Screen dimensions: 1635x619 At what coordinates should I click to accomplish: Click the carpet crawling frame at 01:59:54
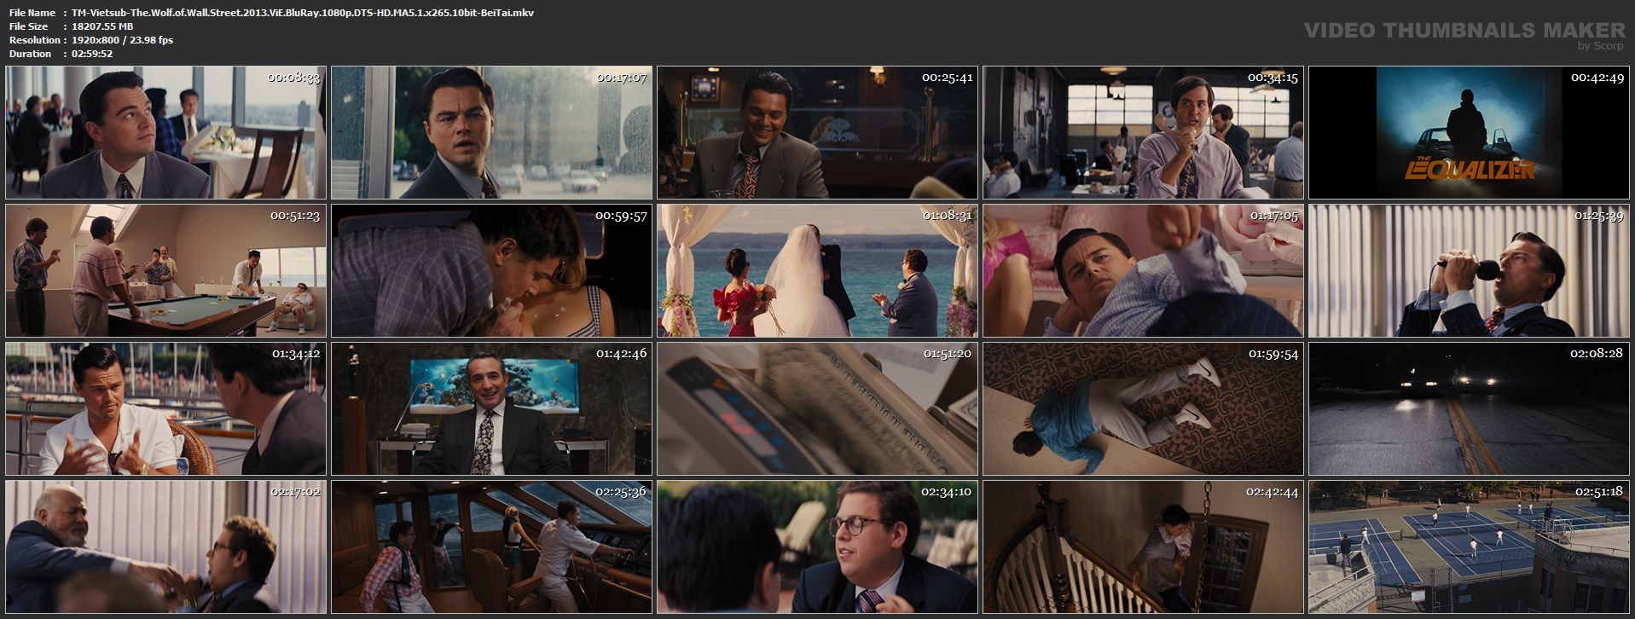click(1143, 409)
